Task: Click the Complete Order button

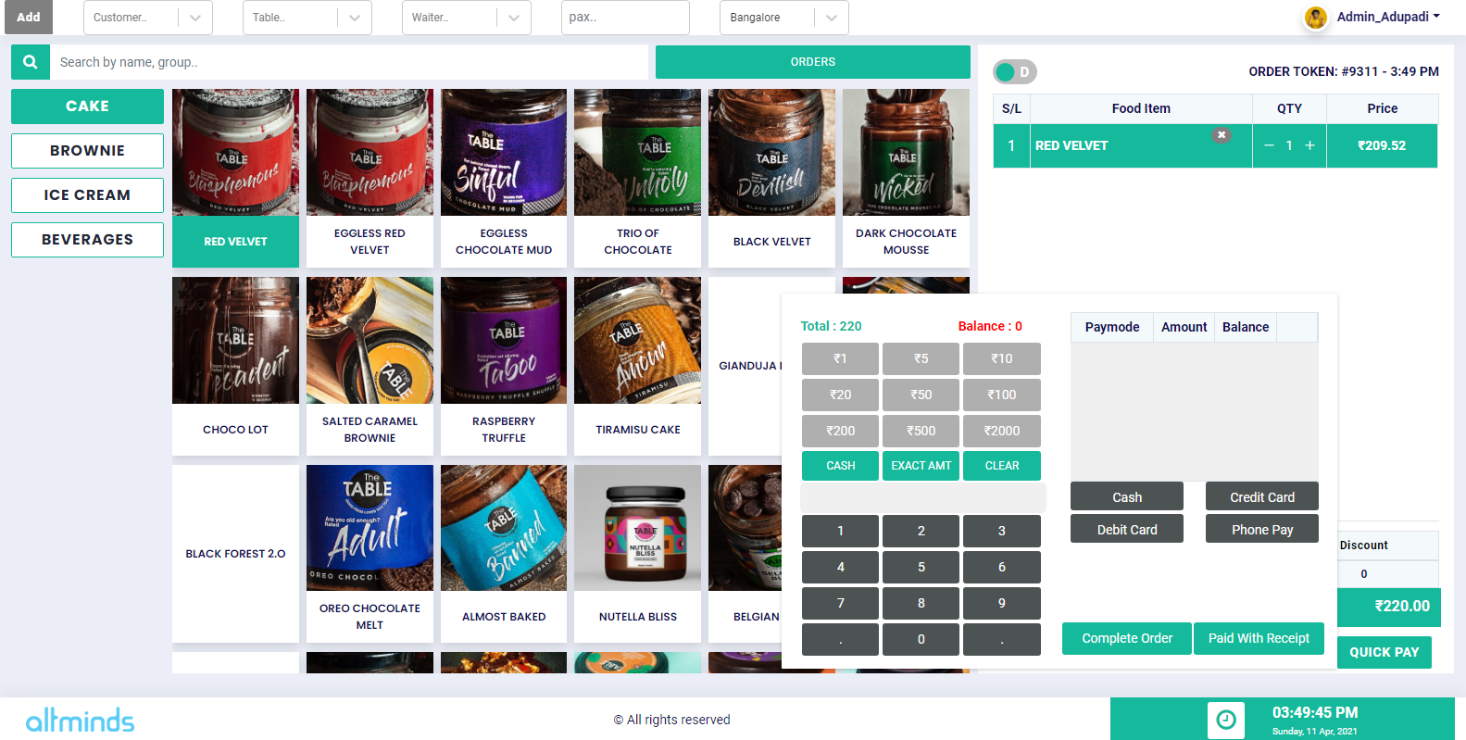Action: [x=1127, y=638]
